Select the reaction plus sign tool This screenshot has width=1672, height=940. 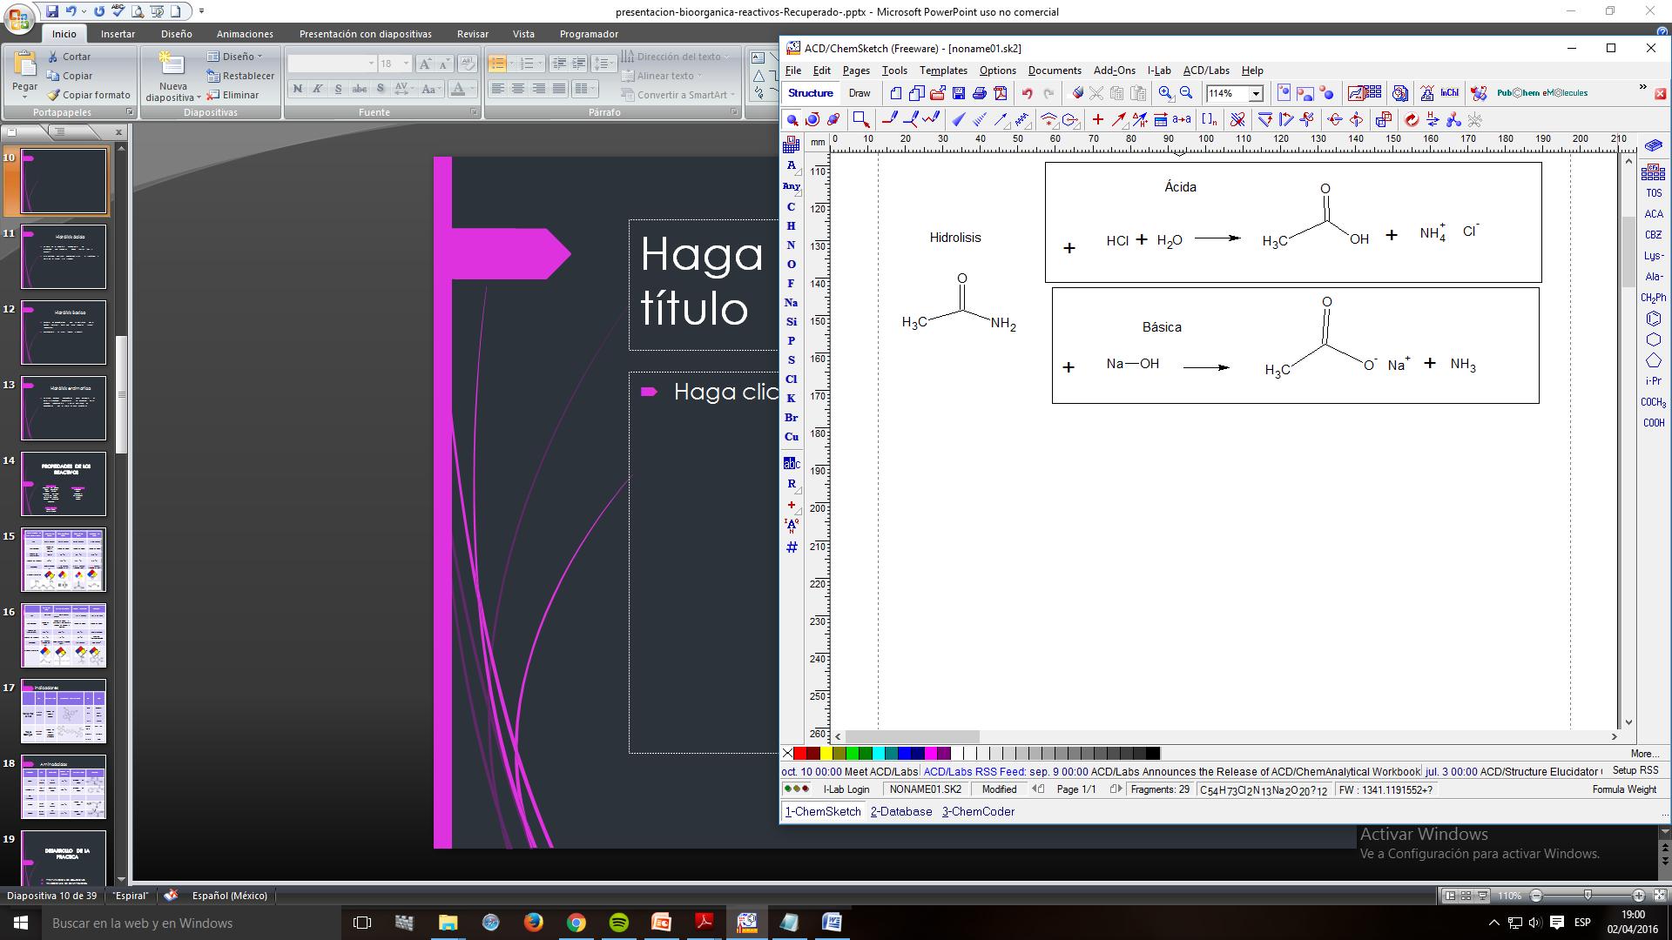tap(1097, 120)
